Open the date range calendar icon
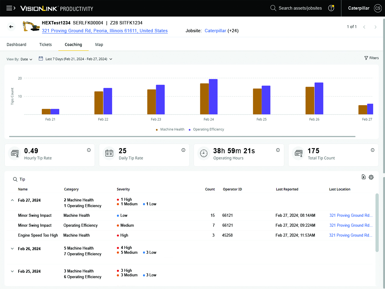 pos(41,58)
